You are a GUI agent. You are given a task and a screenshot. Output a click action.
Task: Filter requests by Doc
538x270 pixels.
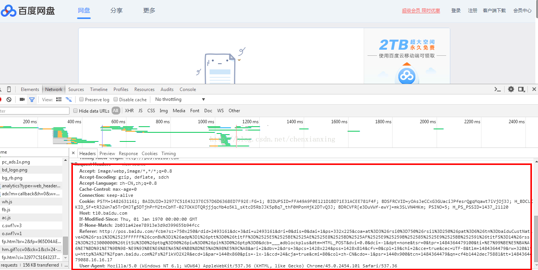(208, 111)
